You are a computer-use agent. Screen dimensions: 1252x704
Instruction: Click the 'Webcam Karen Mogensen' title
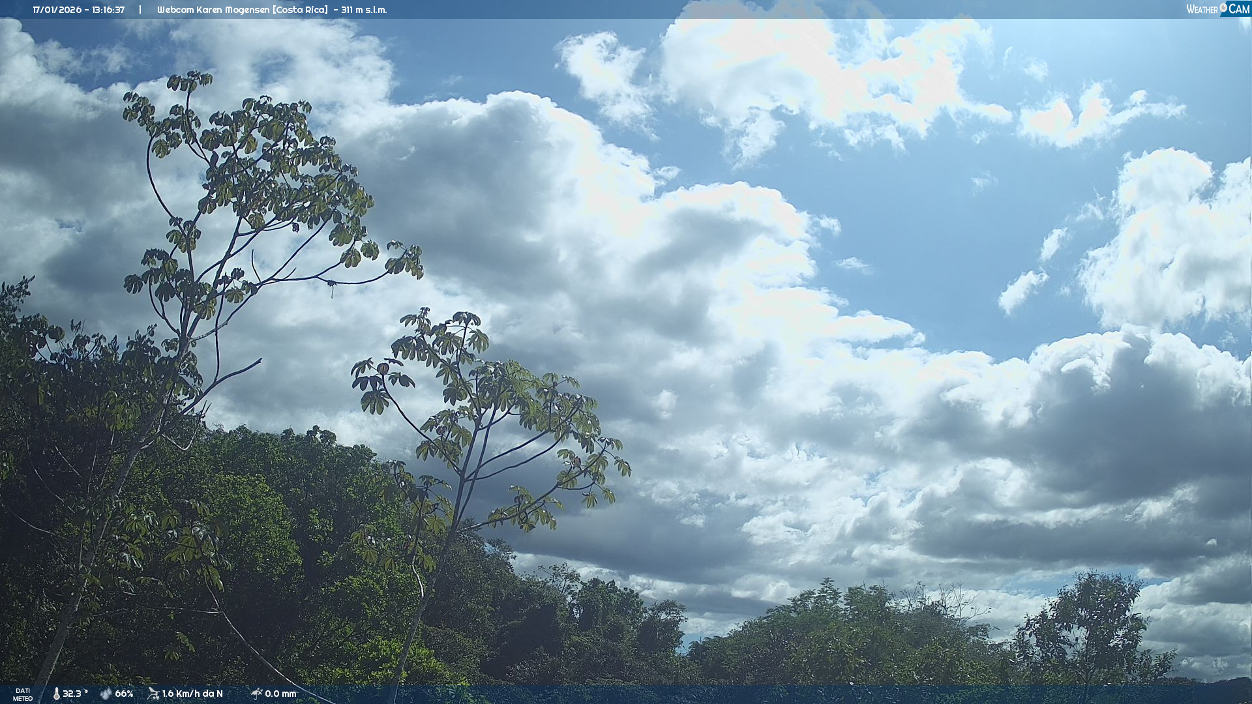pos(213,10)
